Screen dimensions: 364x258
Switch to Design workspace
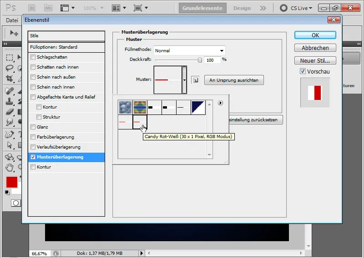[242, 8]
